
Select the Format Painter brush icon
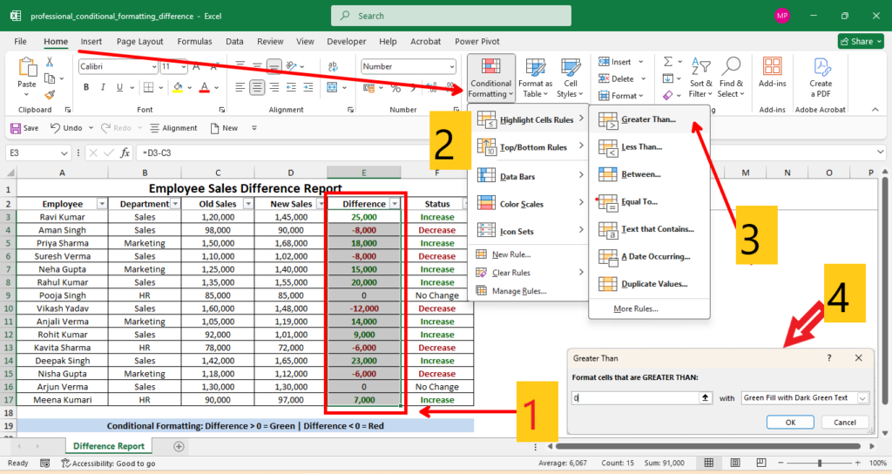(50, 94)
